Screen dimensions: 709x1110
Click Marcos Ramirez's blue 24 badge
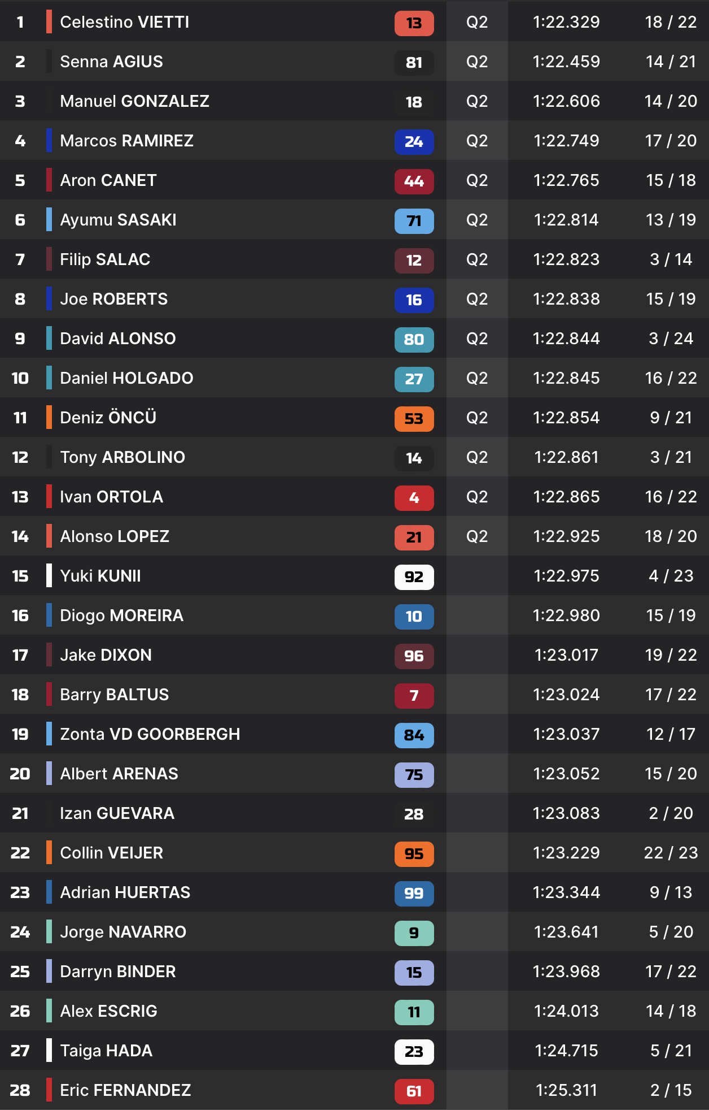[414, 142]
